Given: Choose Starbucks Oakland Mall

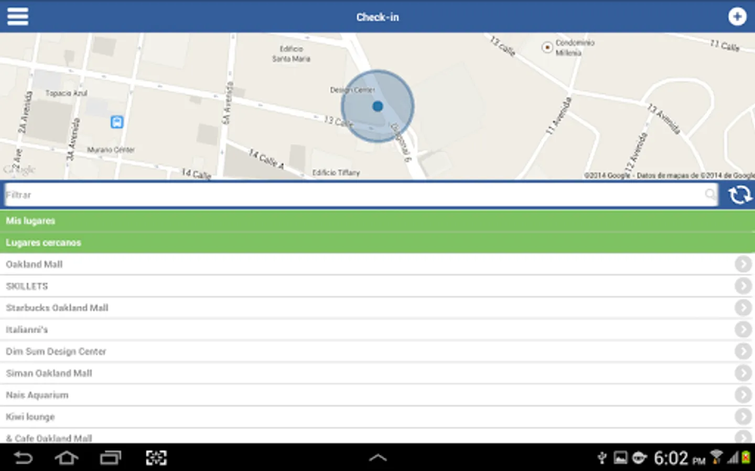Looking at the screenshot, I should (x=377, y=308).
